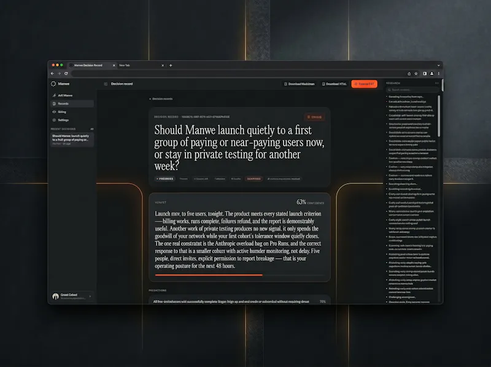Go back via Decision records breadcrumb
The height and width of the screenshot is (367, 491).
tap(161, 99)
